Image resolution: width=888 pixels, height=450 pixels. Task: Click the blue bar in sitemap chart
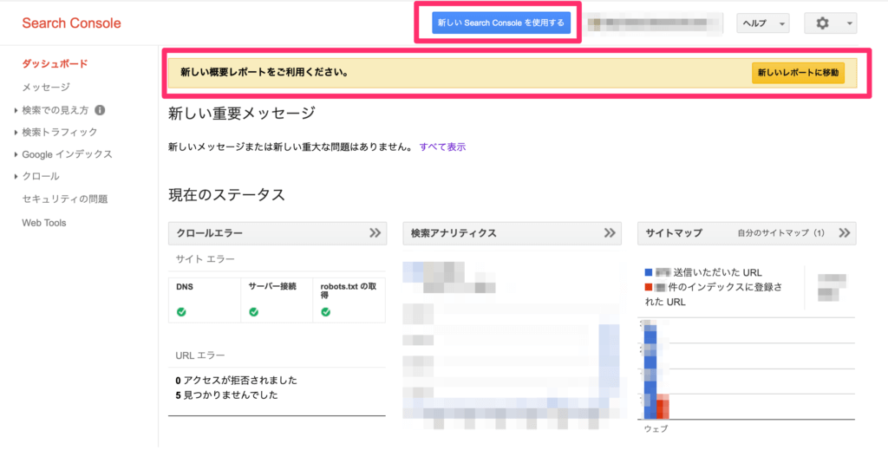tap(650, 371)
